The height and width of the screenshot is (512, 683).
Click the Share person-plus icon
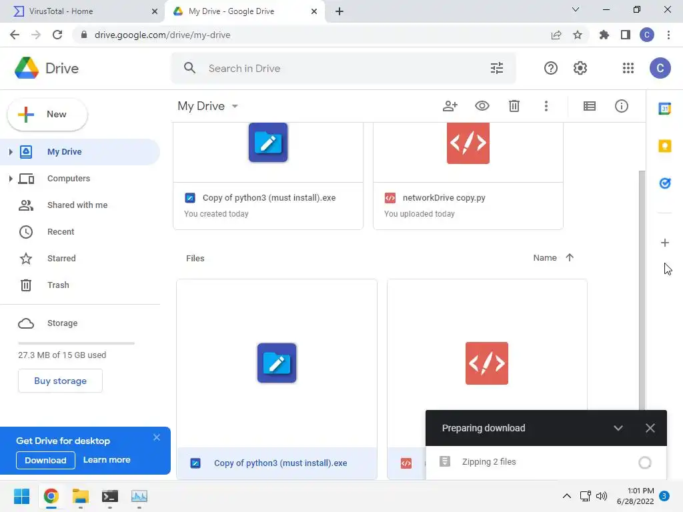pyautogui.click(x=450, y=106)
